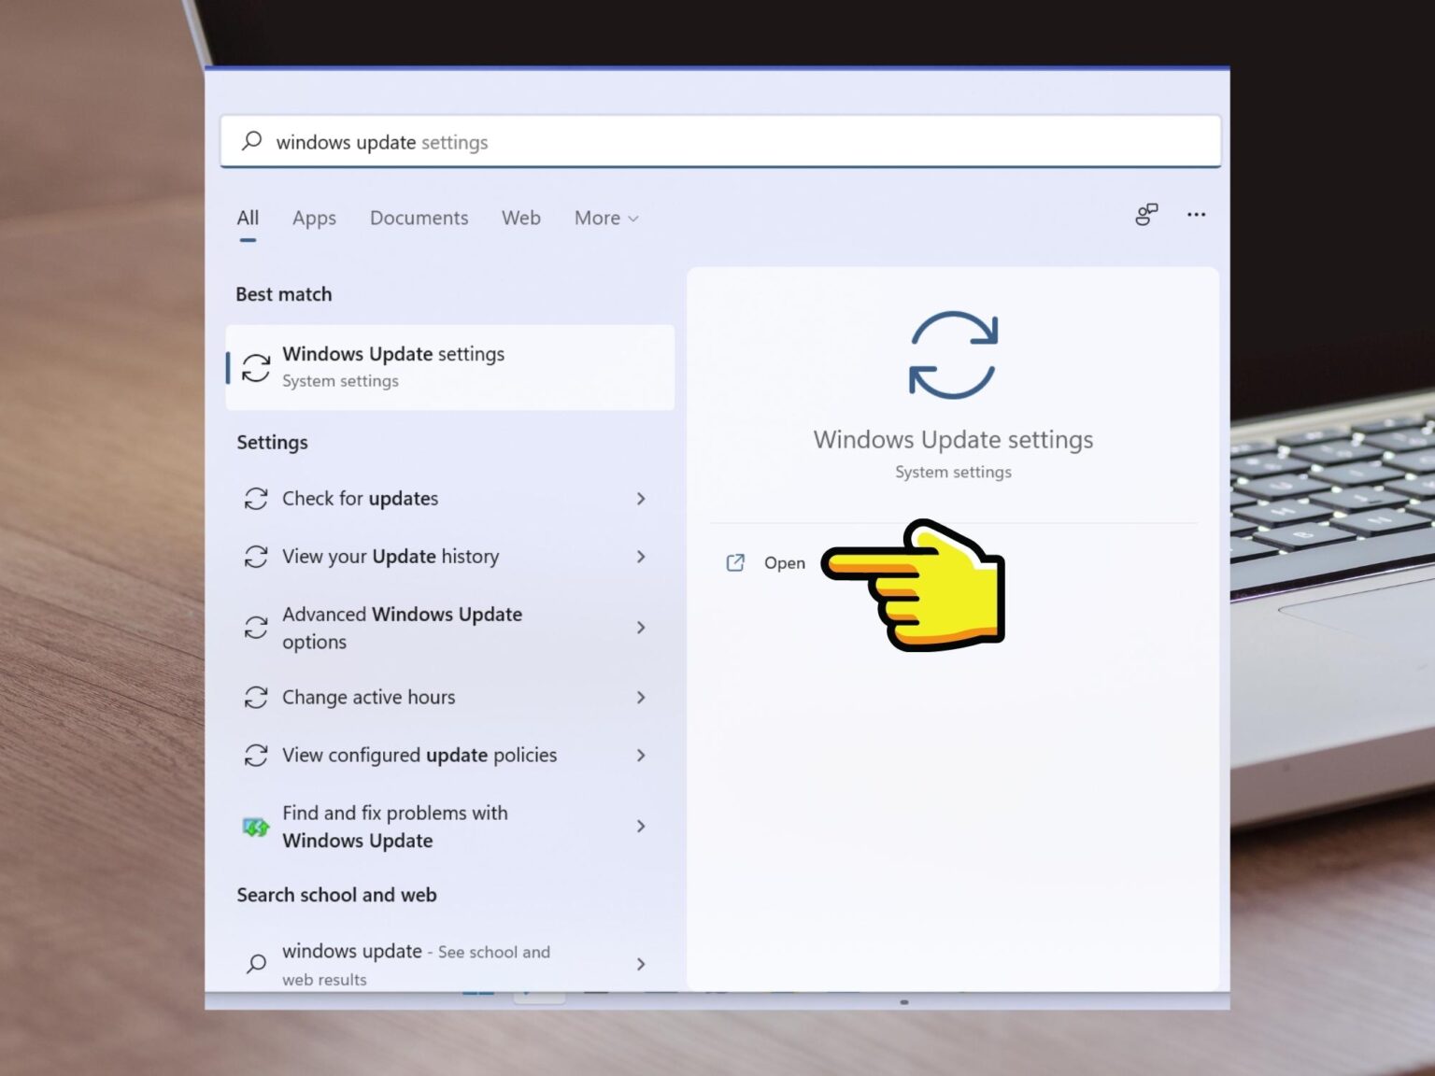
Task: Click the Windows Update settings title in preview pane
Action: click(953, 440)
